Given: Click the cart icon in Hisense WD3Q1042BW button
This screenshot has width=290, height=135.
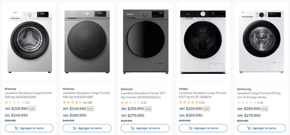Looking at the screenshot, I should tap(16, 128).
